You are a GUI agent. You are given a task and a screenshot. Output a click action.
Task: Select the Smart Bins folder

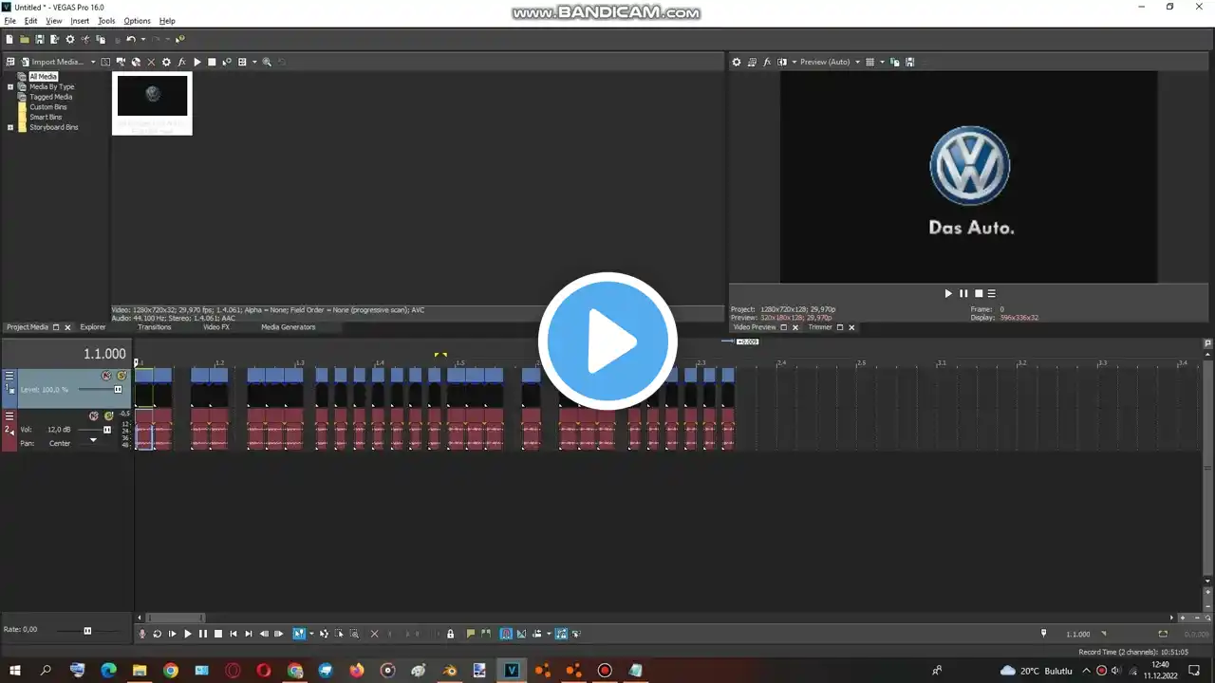46,117
